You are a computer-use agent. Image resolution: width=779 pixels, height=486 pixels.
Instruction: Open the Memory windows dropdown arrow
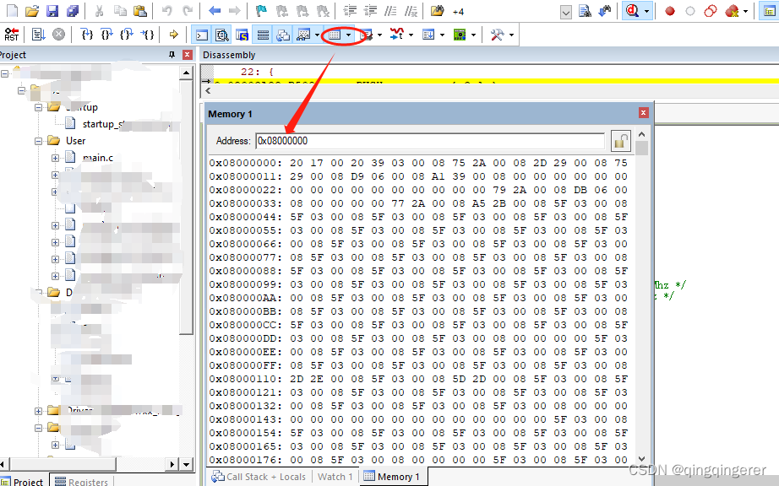[x=346, y=35]
